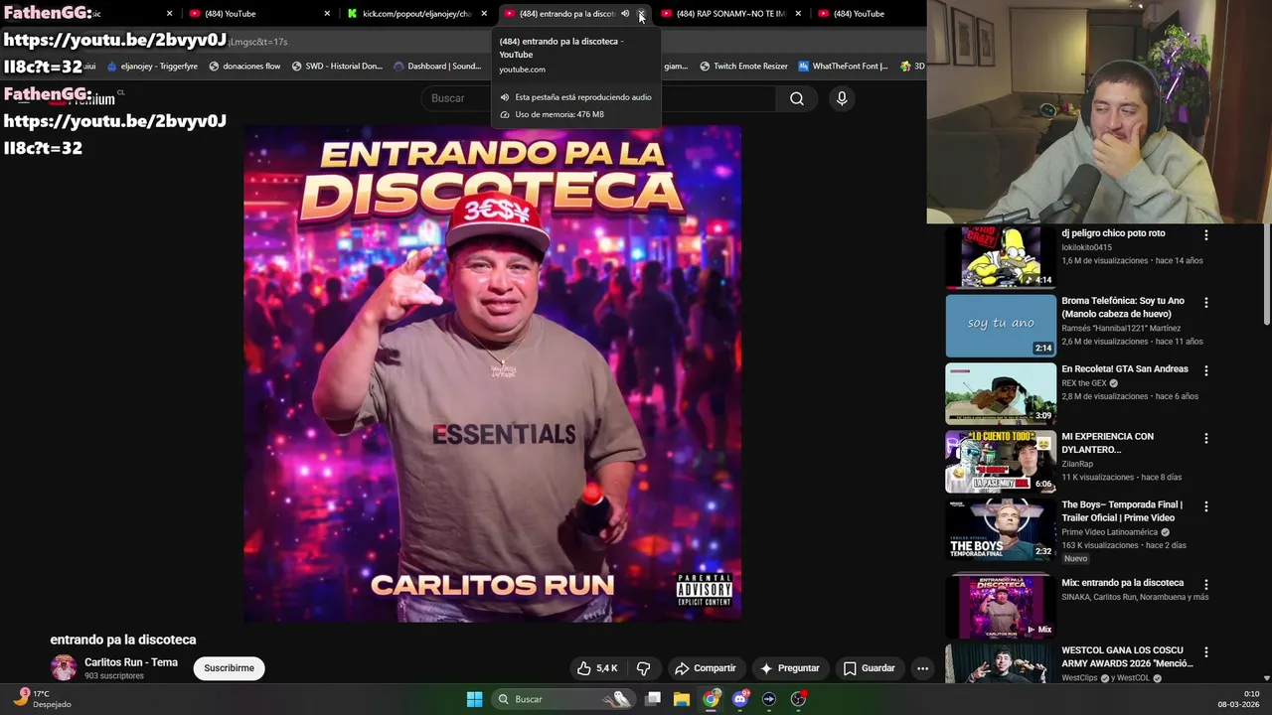Click taskbar clock showing 08-03-2026
The width and height of the screenshot is (1272, 715).
point(1238,699)
